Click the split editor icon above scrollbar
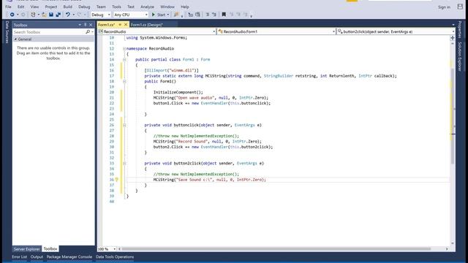 [x=453, y=37]
